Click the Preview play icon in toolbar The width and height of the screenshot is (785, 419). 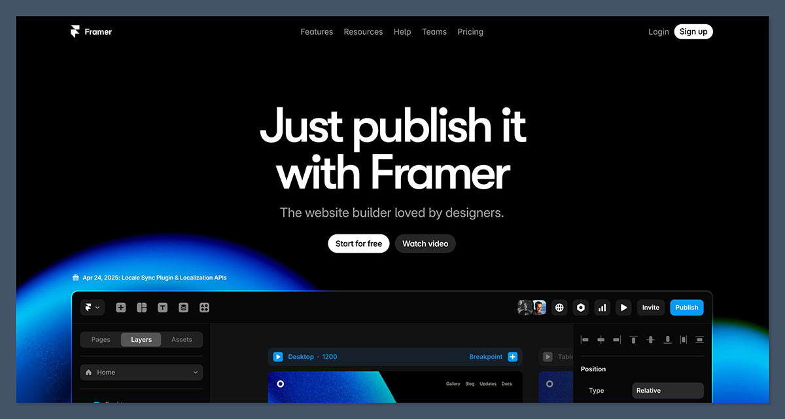click(x=624, y=308)
